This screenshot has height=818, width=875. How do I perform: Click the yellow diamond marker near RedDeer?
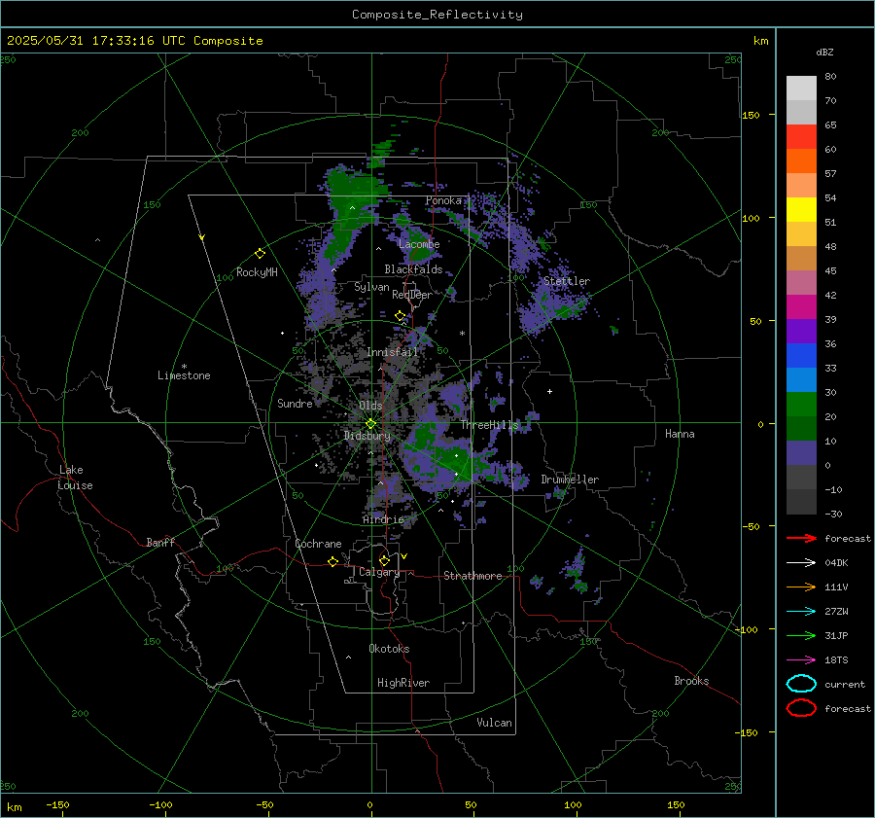400,316
